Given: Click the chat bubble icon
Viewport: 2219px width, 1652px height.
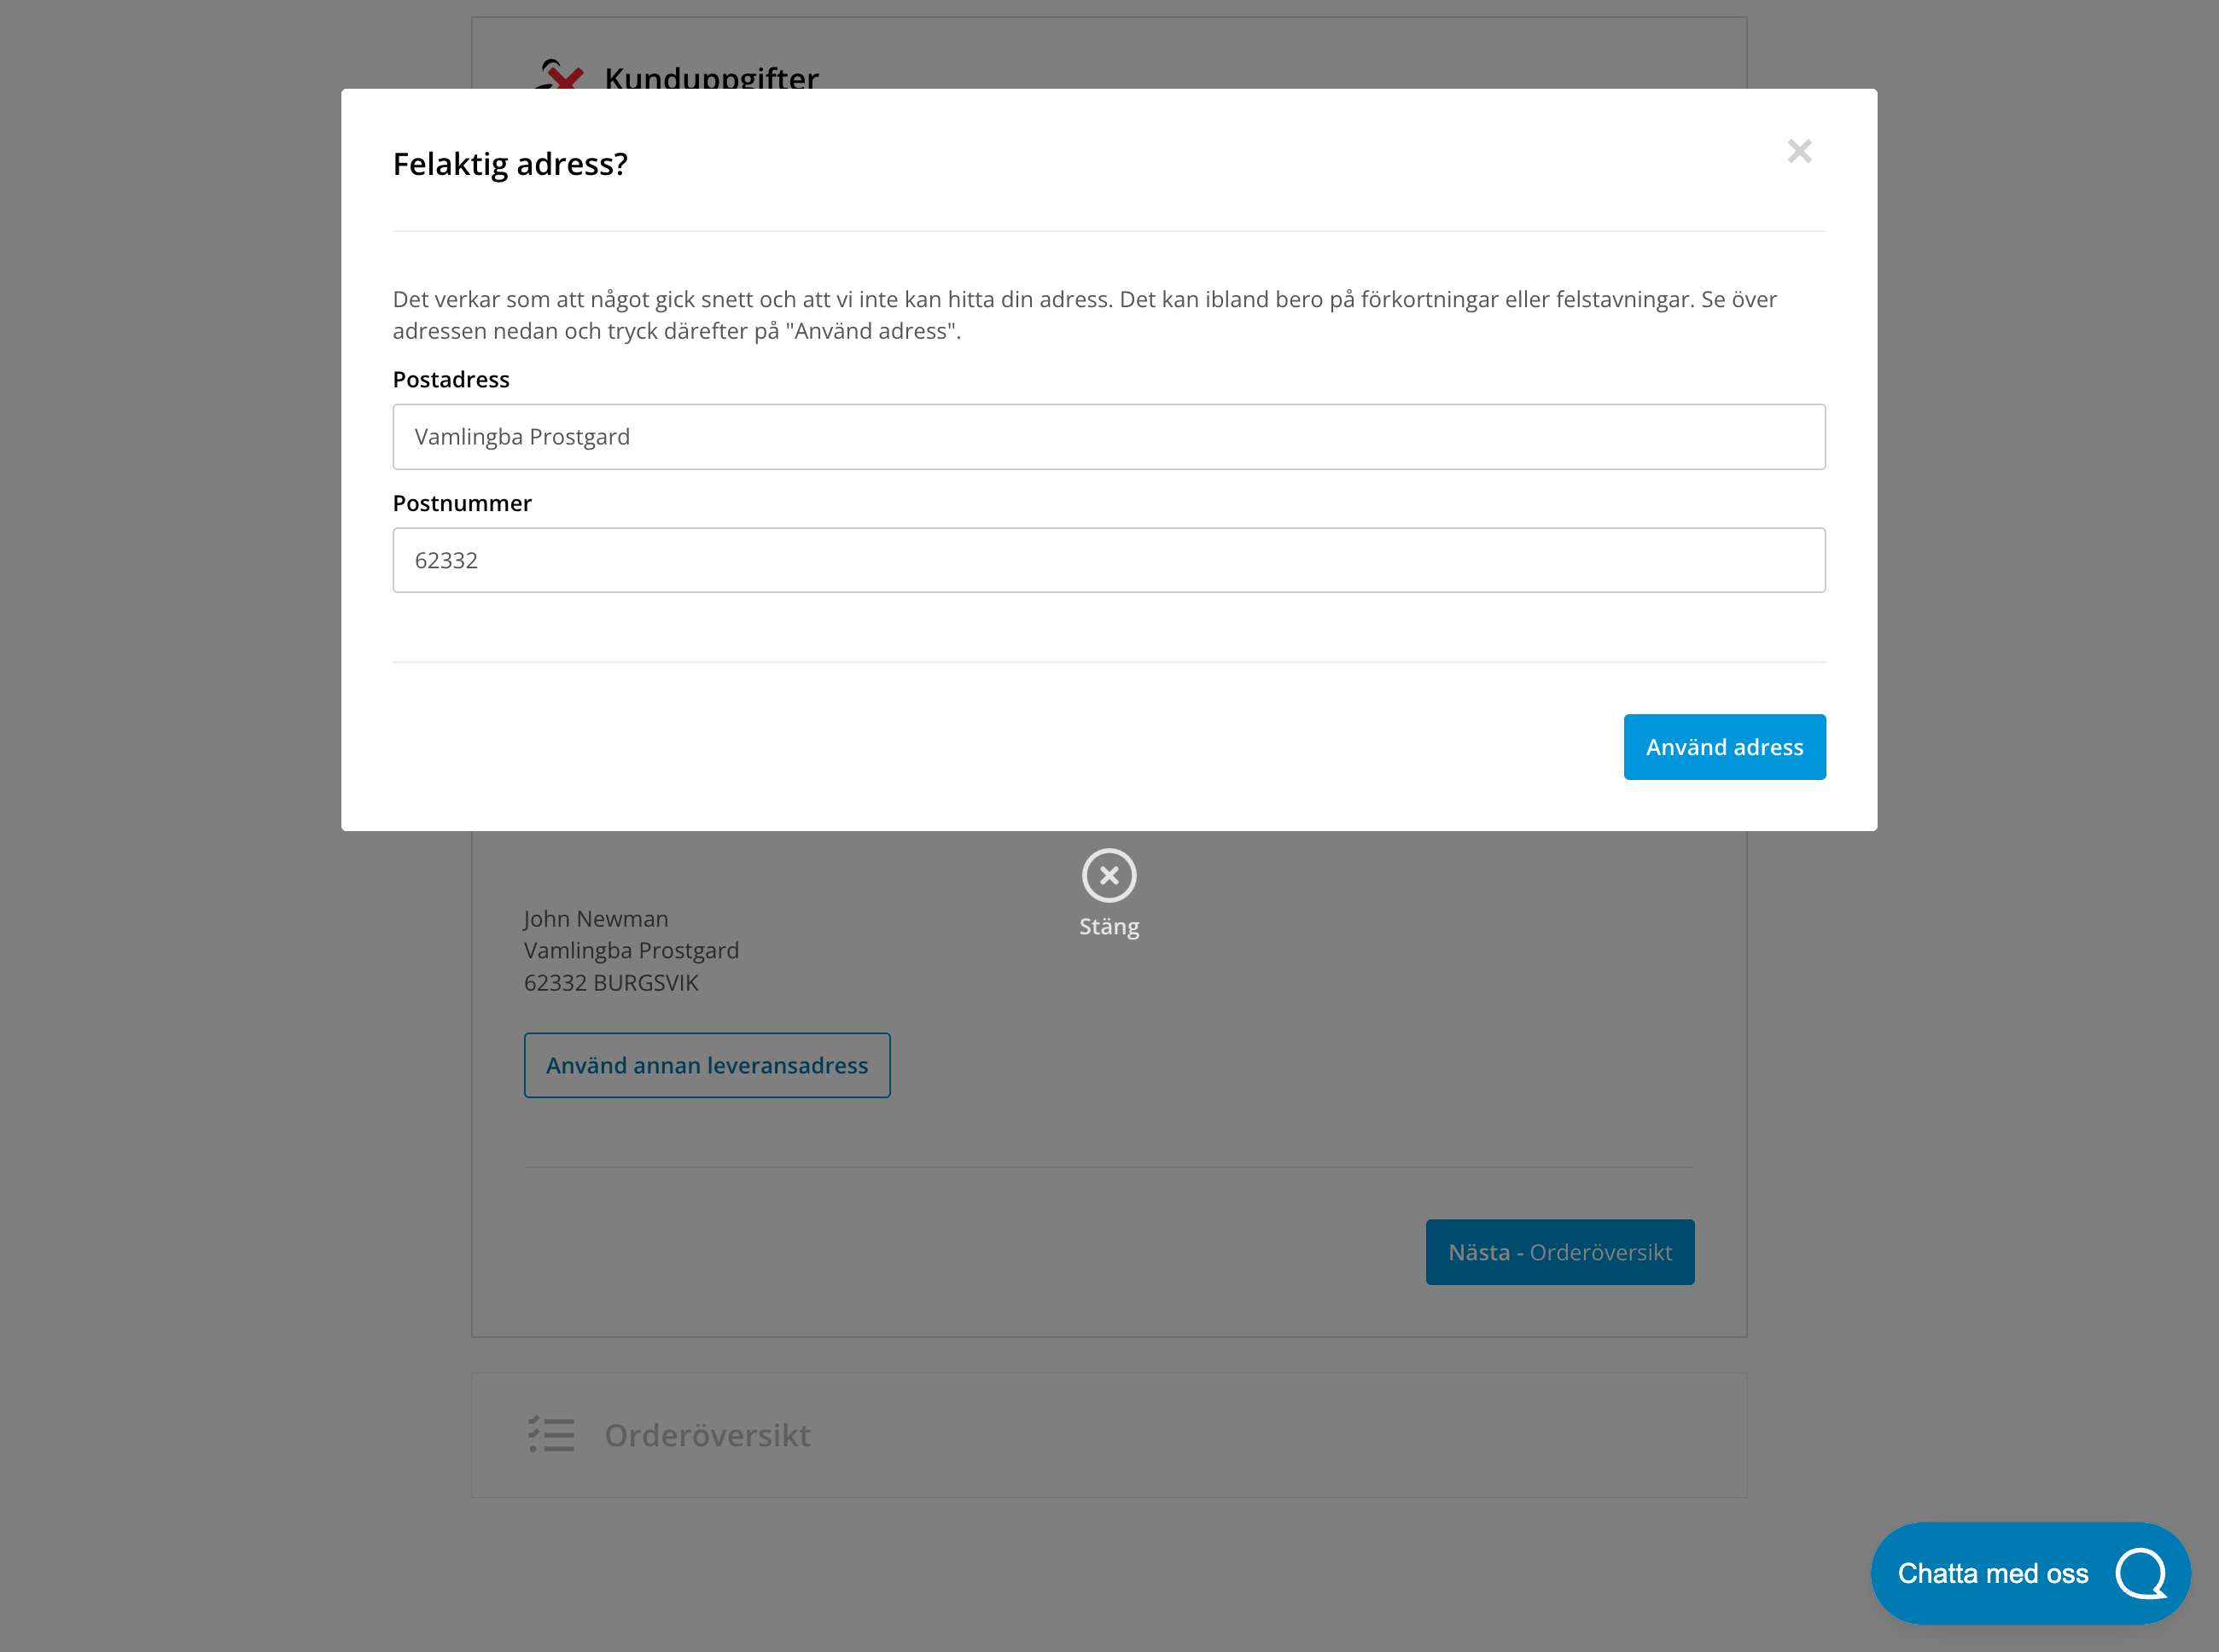Looking at the screenshot, I should (x=2140, y=1573).
